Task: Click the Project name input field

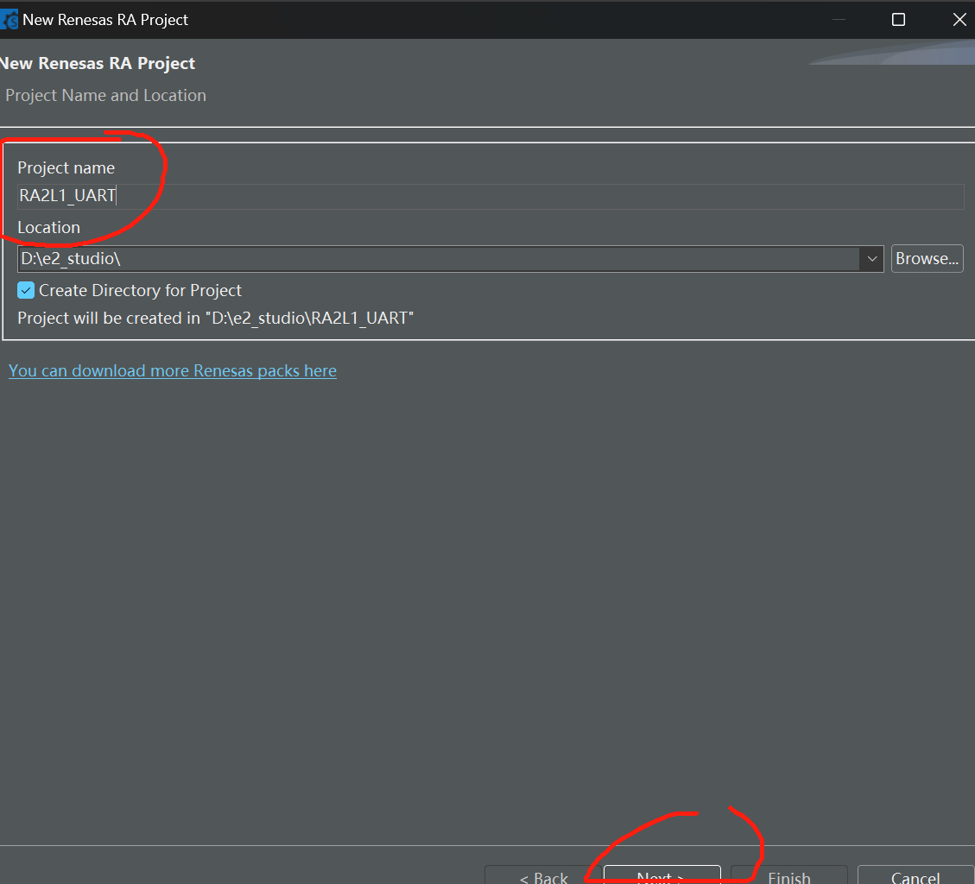Action: coord(491,197)
